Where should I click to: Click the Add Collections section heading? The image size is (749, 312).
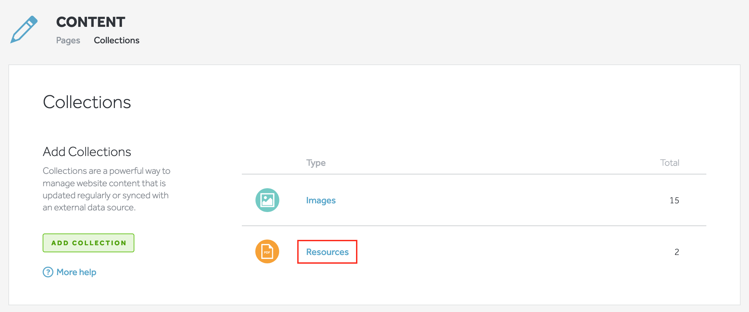[86, 152]
